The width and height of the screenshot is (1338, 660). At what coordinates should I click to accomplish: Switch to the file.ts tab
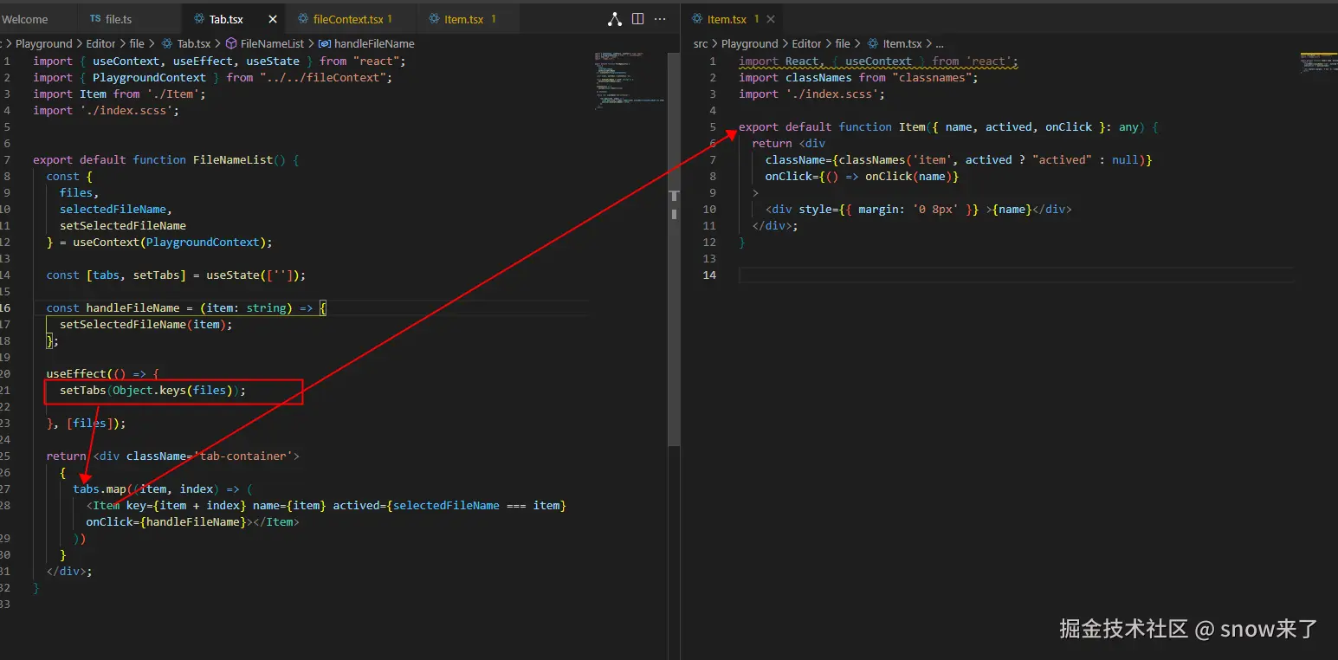pos(119,19)
